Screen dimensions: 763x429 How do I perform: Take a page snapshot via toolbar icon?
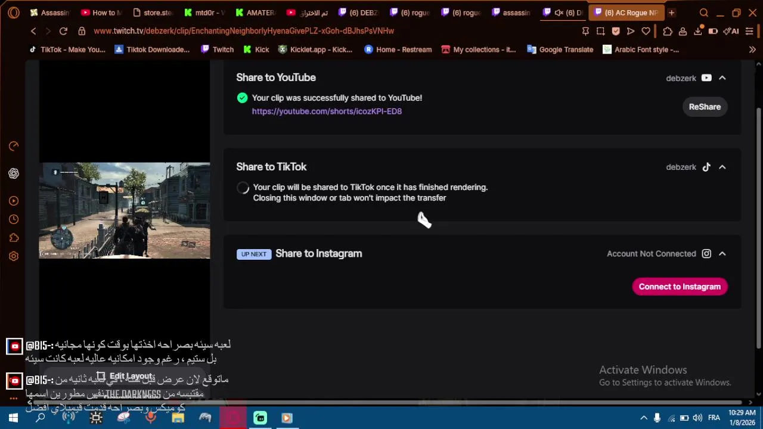click(x=600, y=31)
